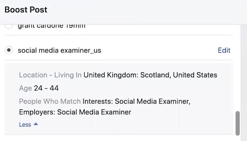Click the Boost Post dialog title
Screen dimensions: 247x141
26,10
